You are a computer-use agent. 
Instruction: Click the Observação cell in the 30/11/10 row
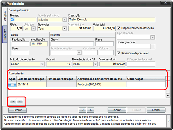pos(146,84)
